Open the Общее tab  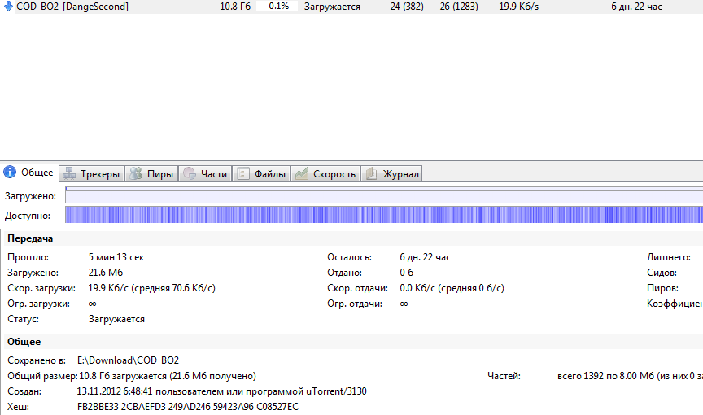(x=29, y=173)
